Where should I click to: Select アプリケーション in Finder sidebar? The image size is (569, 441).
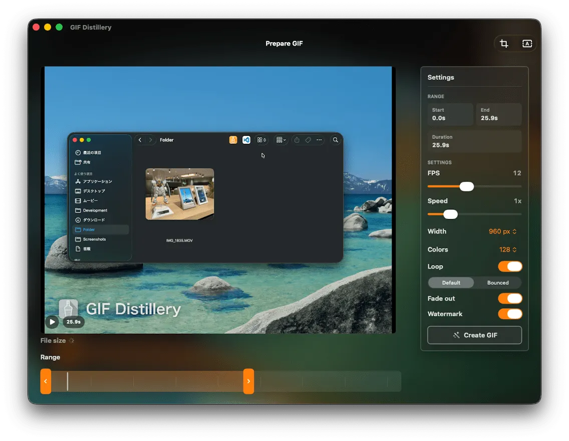pyautogui.click(x=101, y=181)
